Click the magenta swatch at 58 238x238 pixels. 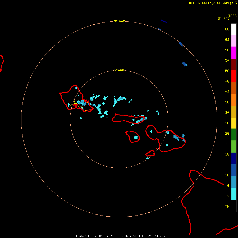[234, 53]
